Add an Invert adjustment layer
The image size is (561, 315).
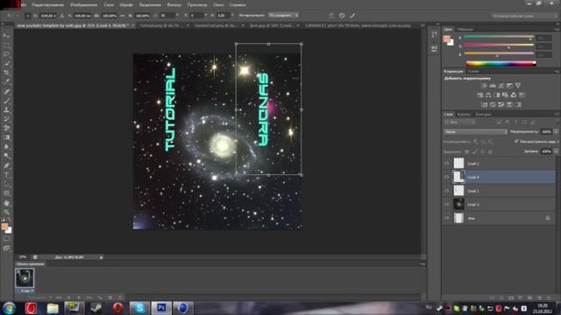point(485,104)
